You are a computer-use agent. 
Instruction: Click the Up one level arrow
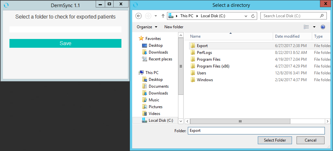[163, 16]
